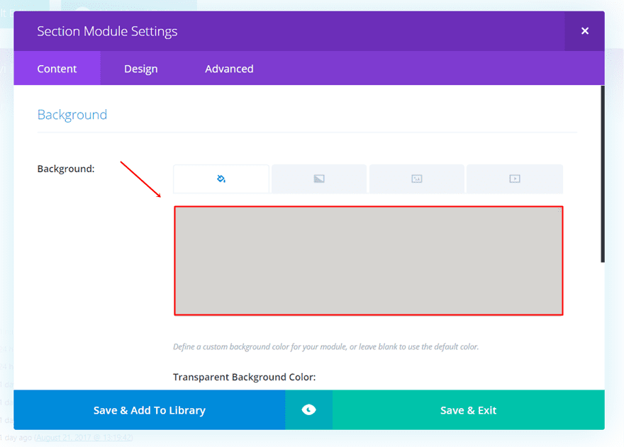Click the Background field label
This screenshot has width=624, height=447.
click(66, 169)
